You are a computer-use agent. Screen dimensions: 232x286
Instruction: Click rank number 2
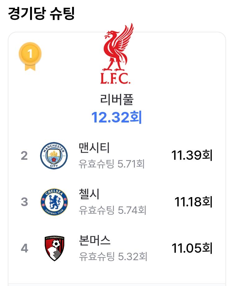[24, 155]
